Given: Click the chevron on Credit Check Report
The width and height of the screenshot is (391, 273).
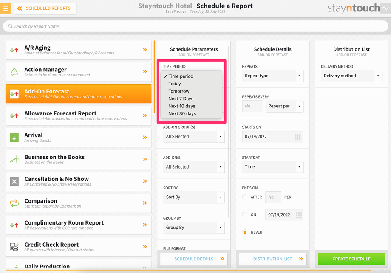Looking at the screenshot, I should point(145,247).
